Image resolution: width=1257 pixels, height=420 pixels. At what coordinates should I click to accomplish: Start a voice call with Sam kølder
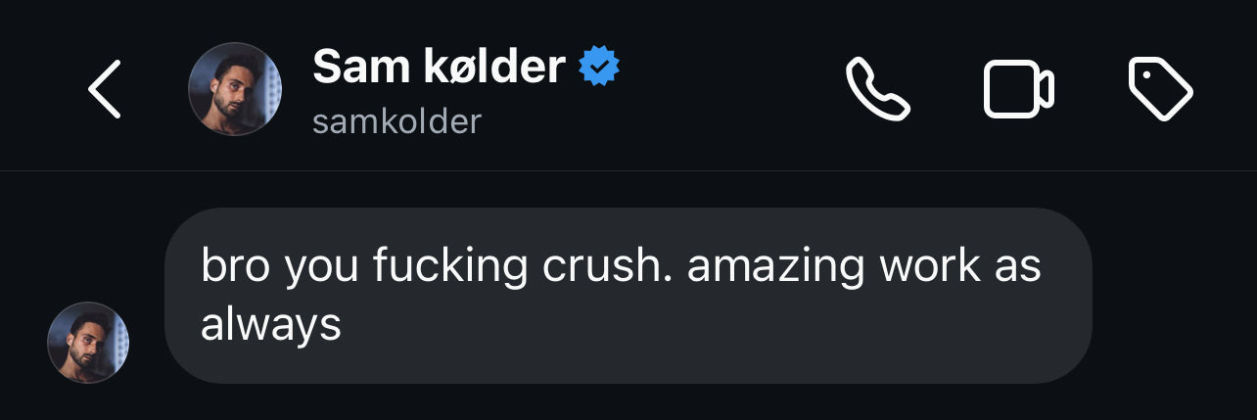tap(877, 89)
